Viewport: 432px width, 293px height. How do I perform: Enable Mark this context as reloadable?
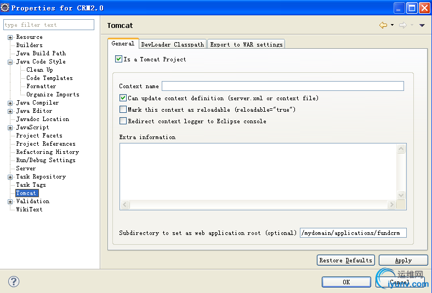(x=123, y=109)
